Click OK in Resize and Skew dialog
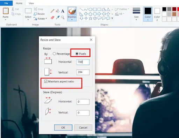 63,128
